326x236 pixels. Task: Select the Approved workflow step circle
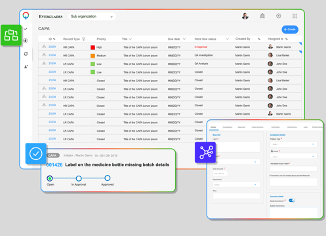tap(108, 178)
